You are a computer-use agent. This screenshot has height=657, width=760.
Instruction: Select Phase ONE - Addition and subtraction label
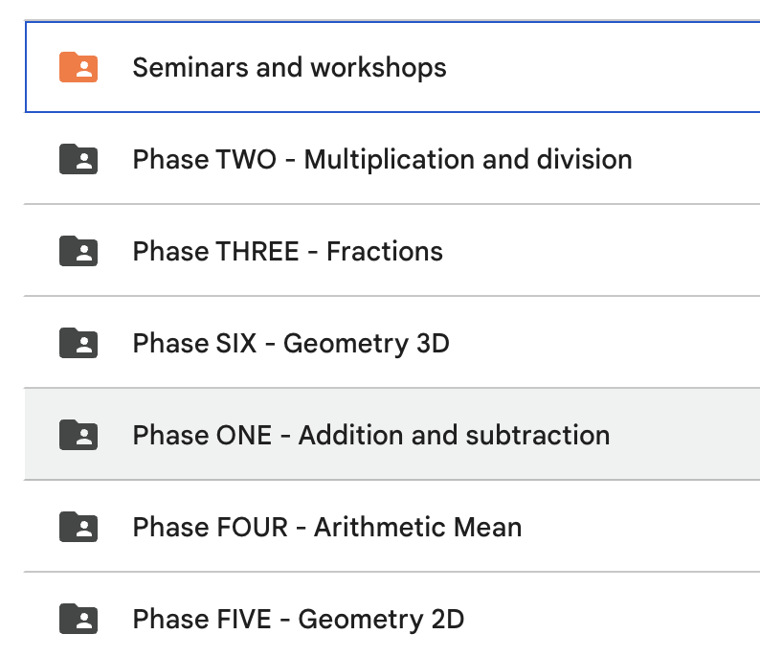point(371,435)
